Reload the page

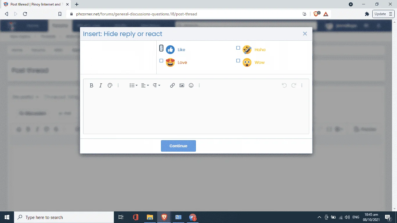[25, 14]
